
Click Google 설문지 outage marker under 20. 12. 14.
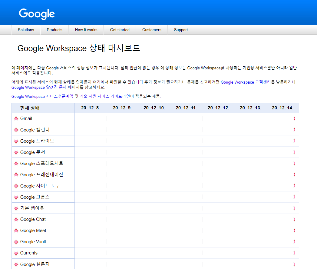(x=295, y=264)
